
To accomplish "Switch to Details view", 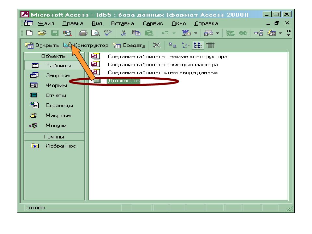I will pos(210,45).
